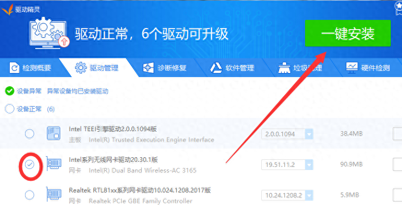The width and height of the screenshot is (402, 218).
Task: Open the 10.24.1208.2 version dropdown
Action: click(308, 195)
